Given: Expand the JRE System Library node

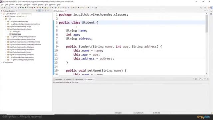Looking at the screenshot, I should (x=4, y=16).
